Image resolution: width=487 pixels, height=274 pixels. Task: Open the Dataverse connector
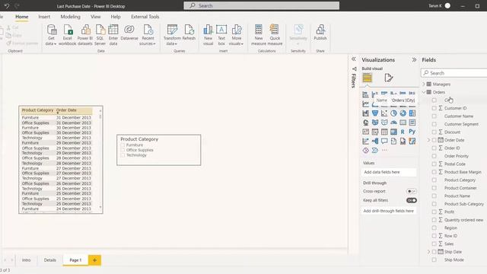coord(129,32)
